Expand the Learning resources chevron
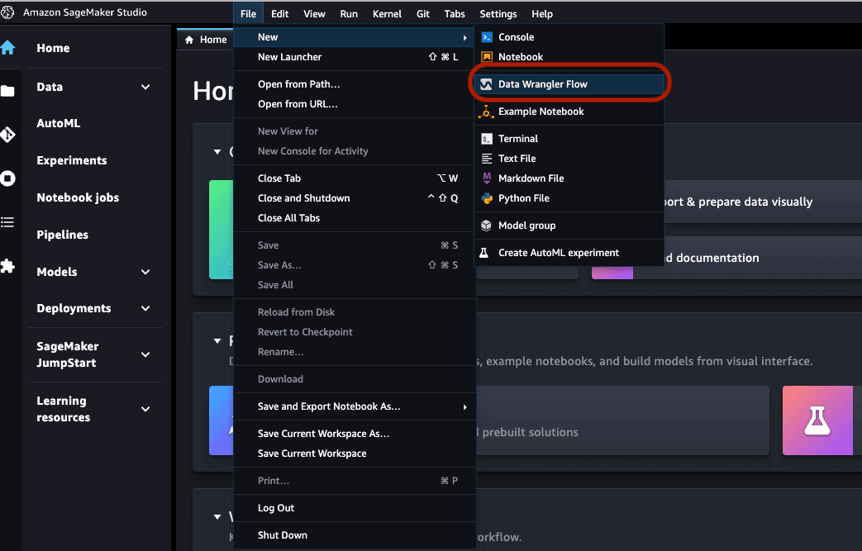This screenshot has height=551, width=862. click(145, 409)
